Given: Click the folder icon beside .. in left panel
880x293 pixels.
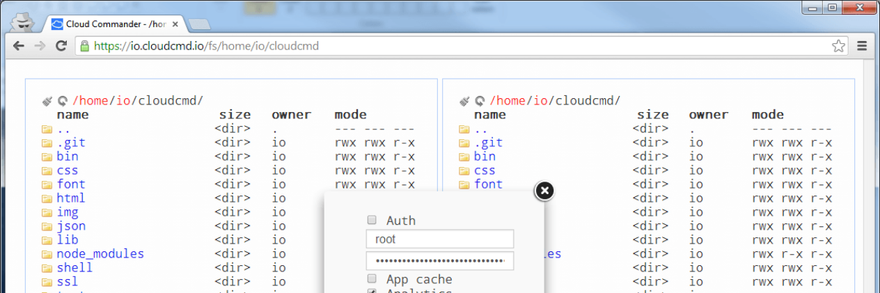Looking at the screenshot, I should 47,129.
